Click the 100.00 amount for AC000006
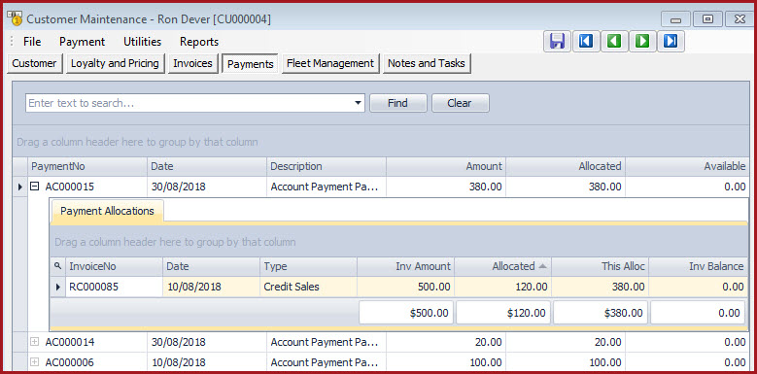The image size is (757, 374). (x=446, y=362)
